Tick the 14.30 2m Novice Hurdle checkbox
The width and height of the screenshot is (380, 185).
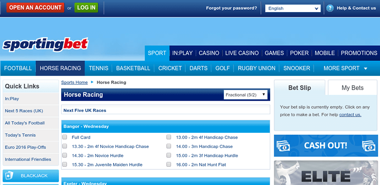[x=65, y=155]
